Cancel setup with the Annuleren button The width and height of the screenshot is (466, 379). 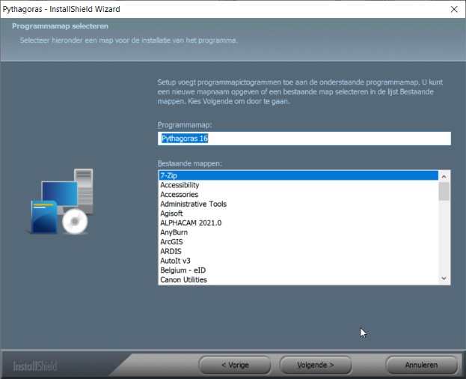tap(421, 365)
